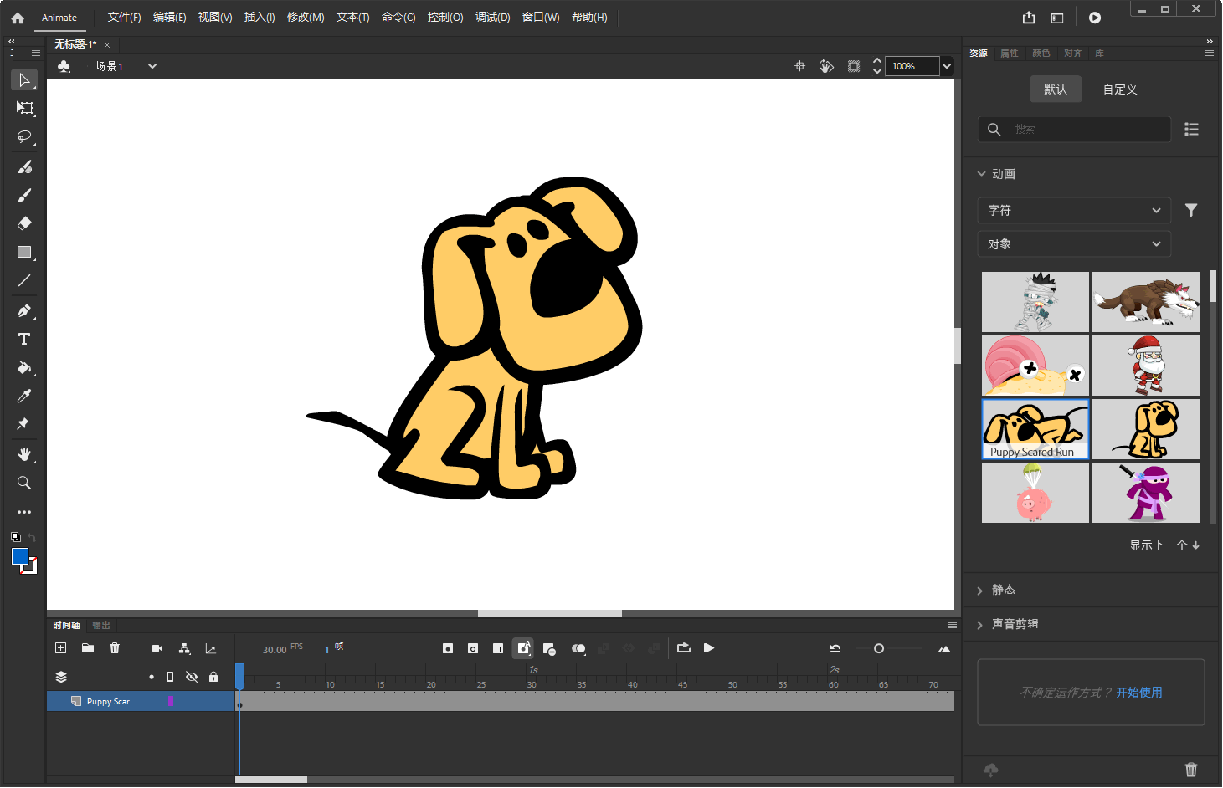The image size is (1223, 788).
Task: Open the 文件(F) menu
Action: click(x=124, y=17)
